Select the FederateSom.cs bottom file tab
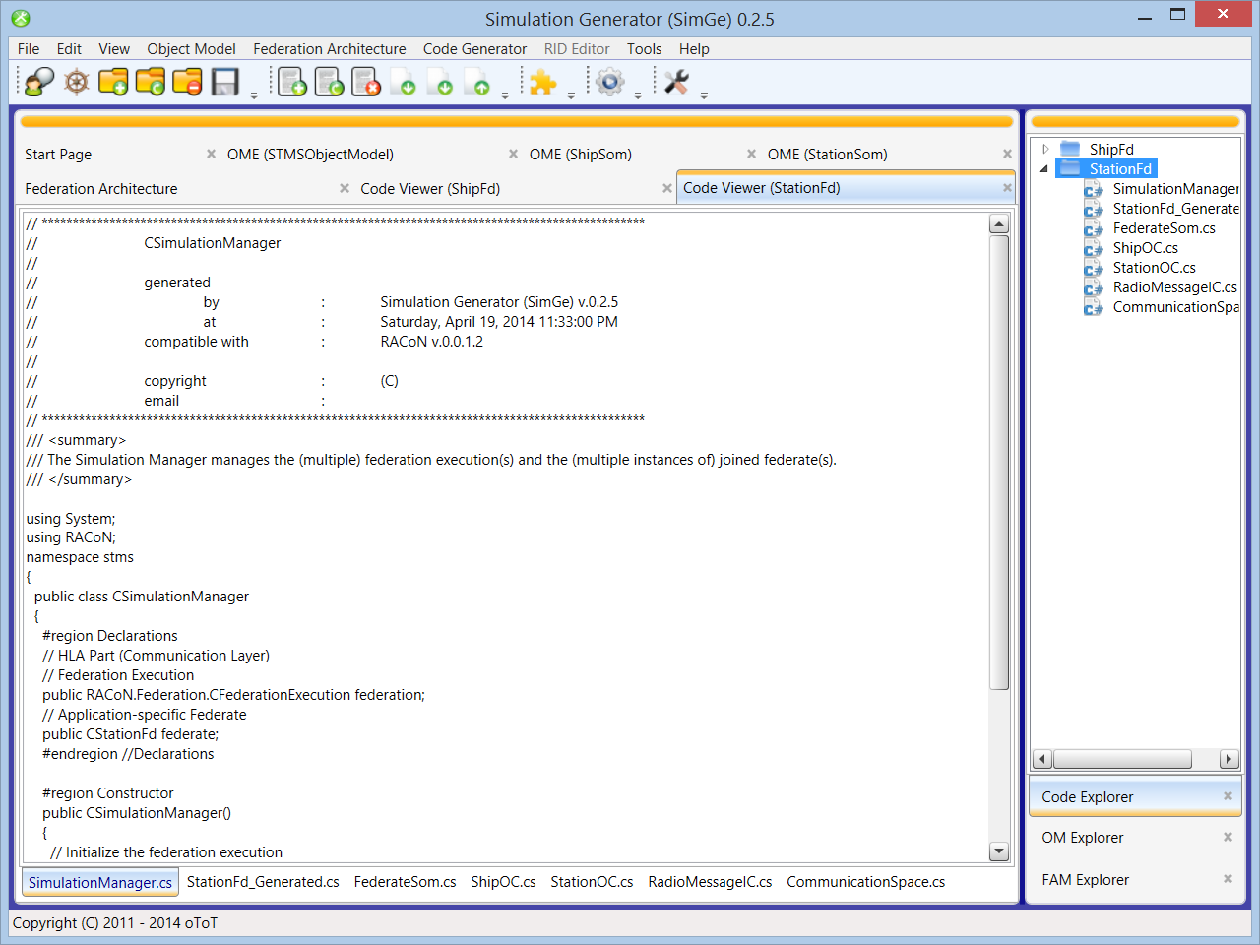1260x945 pixels. click(x=405, y=882)
